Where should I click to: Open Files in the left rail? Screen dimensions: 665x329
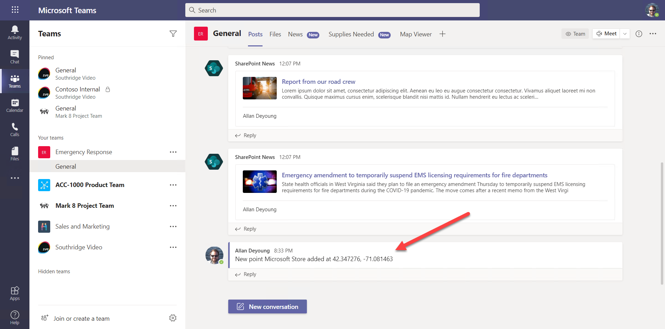[x=15, y=154]
